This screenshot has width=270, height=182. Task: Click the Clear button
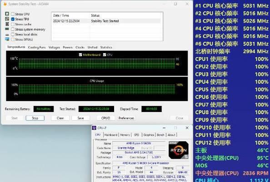[x=60, y=118]
